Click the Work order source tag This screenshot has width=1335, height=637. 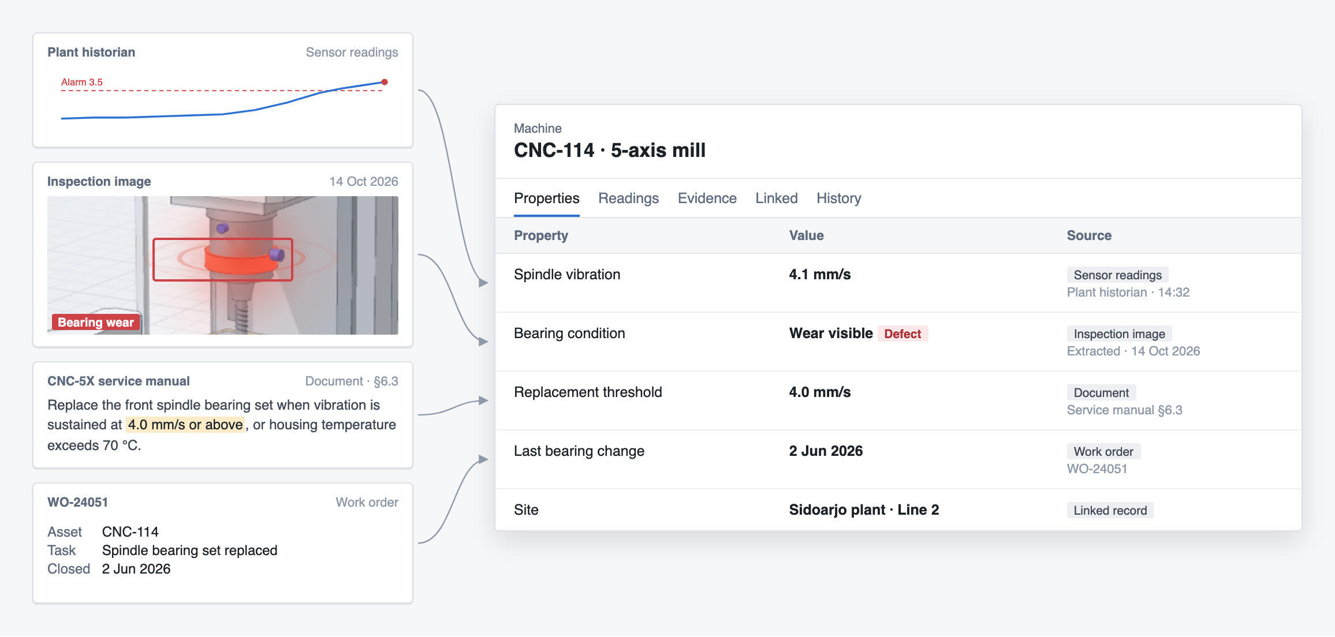[1103, 452]
